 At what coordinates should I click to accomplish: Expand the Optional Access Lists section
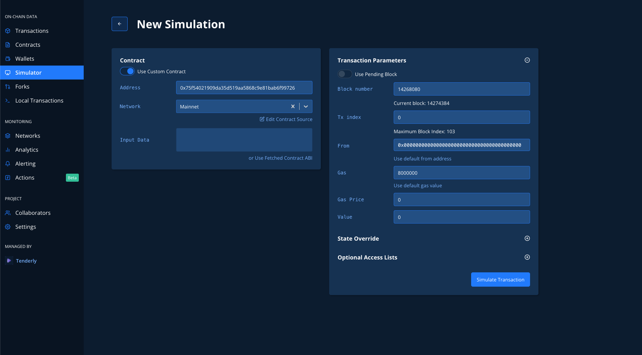[x=527, y=257]
